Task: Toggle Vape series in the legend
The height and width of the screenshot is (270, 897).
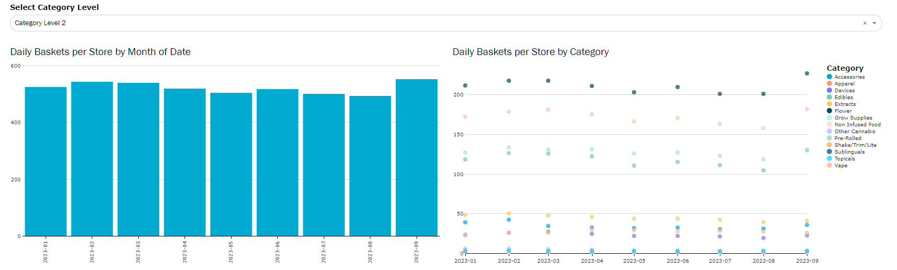Action: (x=840, y=166)
